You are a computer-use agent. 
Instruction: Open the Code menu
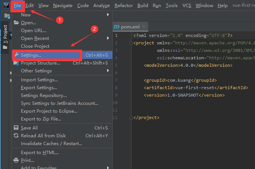pos(83,6)
